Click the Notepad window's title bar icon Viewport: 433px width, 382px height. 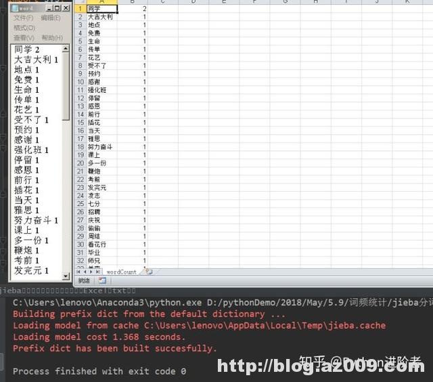point(15,8)
